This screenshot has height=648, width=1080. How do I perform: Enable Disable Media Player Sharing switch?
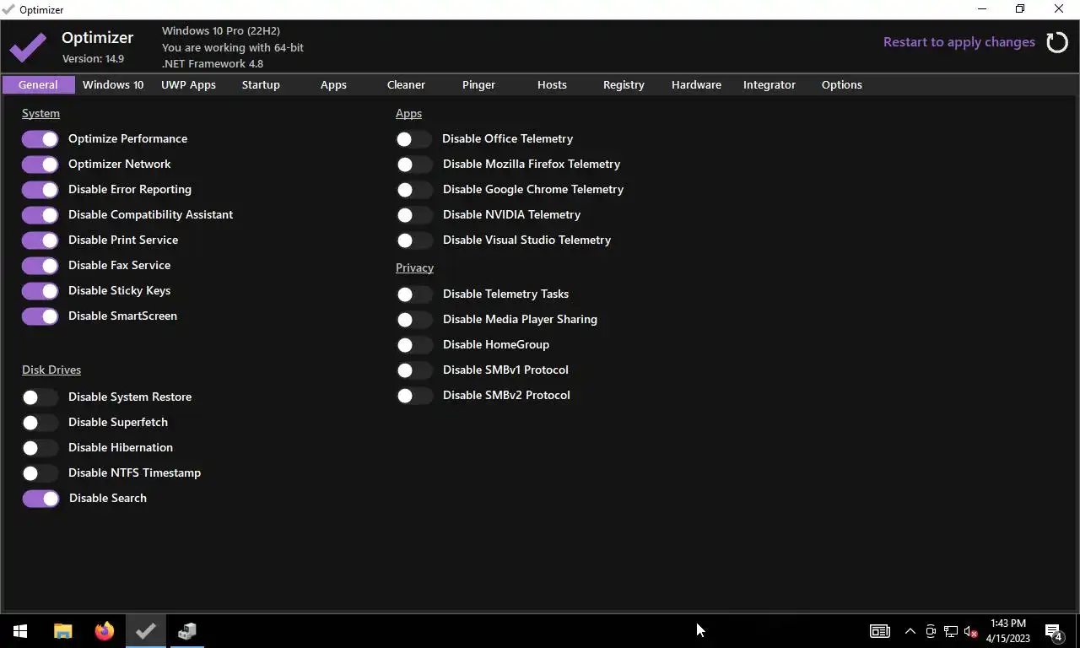414,320
